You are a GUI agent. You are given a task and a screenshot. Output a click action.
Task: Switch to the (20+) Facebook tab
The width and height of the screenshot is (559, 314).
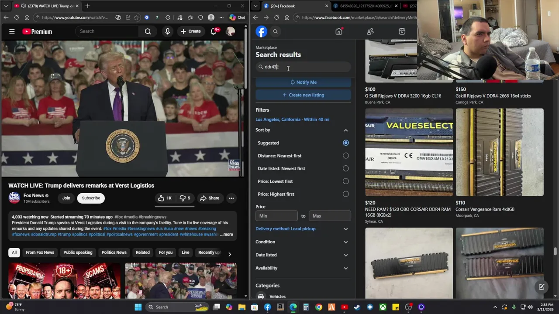point(296,6)
